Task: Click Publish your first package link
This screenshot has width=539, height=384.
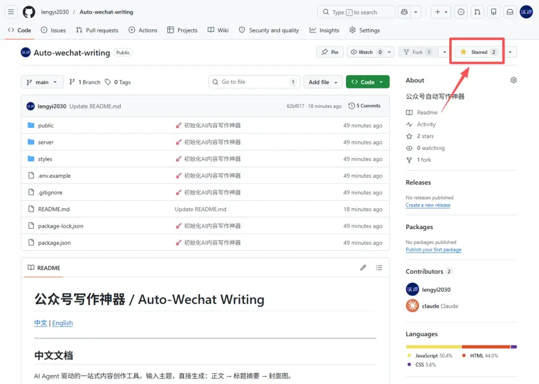Action: pos(434,250)
